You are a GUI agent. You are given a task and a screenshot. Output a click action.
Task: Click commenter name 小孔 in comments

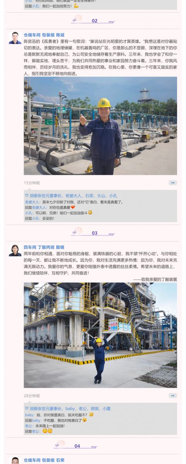pyautogui.click(x=29, y=213)
